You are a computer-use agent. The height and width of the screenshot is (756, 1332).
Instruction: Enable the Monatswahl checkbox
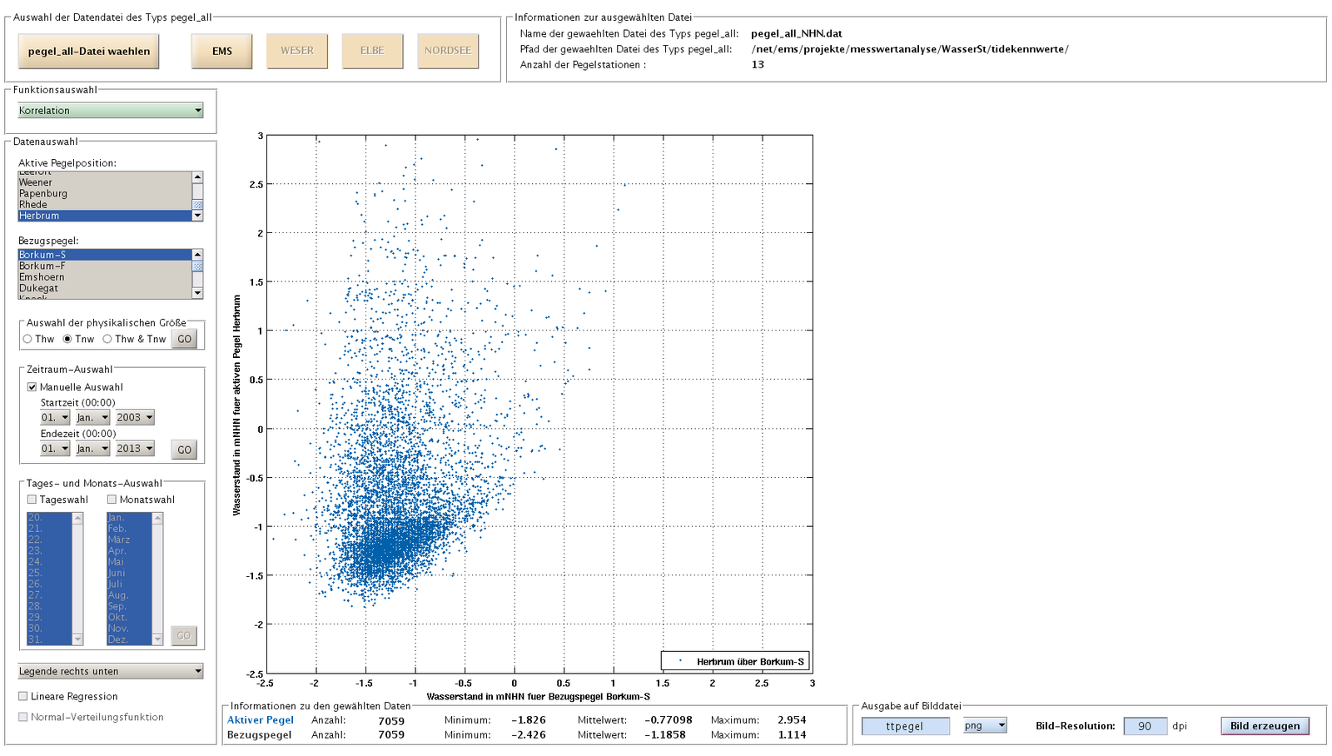[x=112, y=500]
